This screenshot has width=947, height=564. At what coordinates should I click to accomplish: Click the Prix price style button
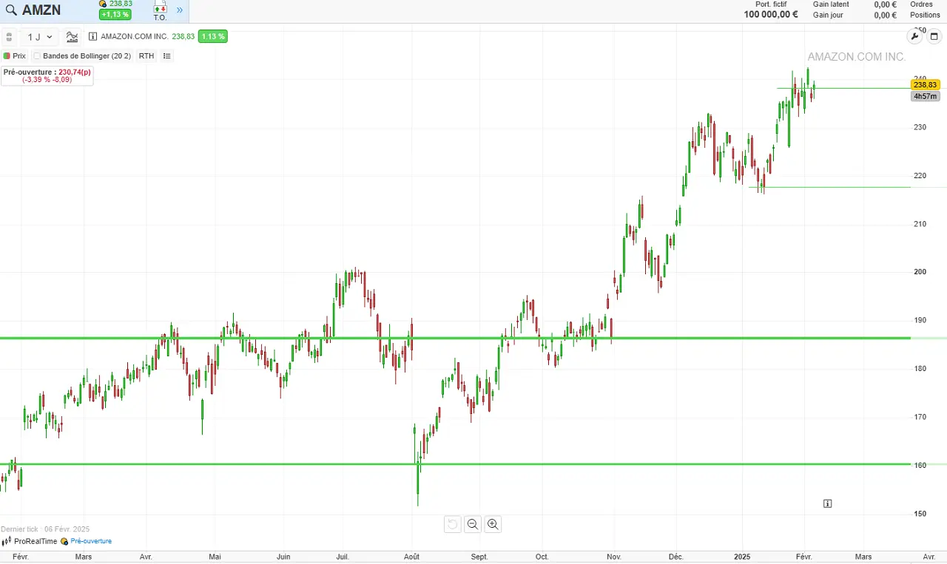coord(15,55)
